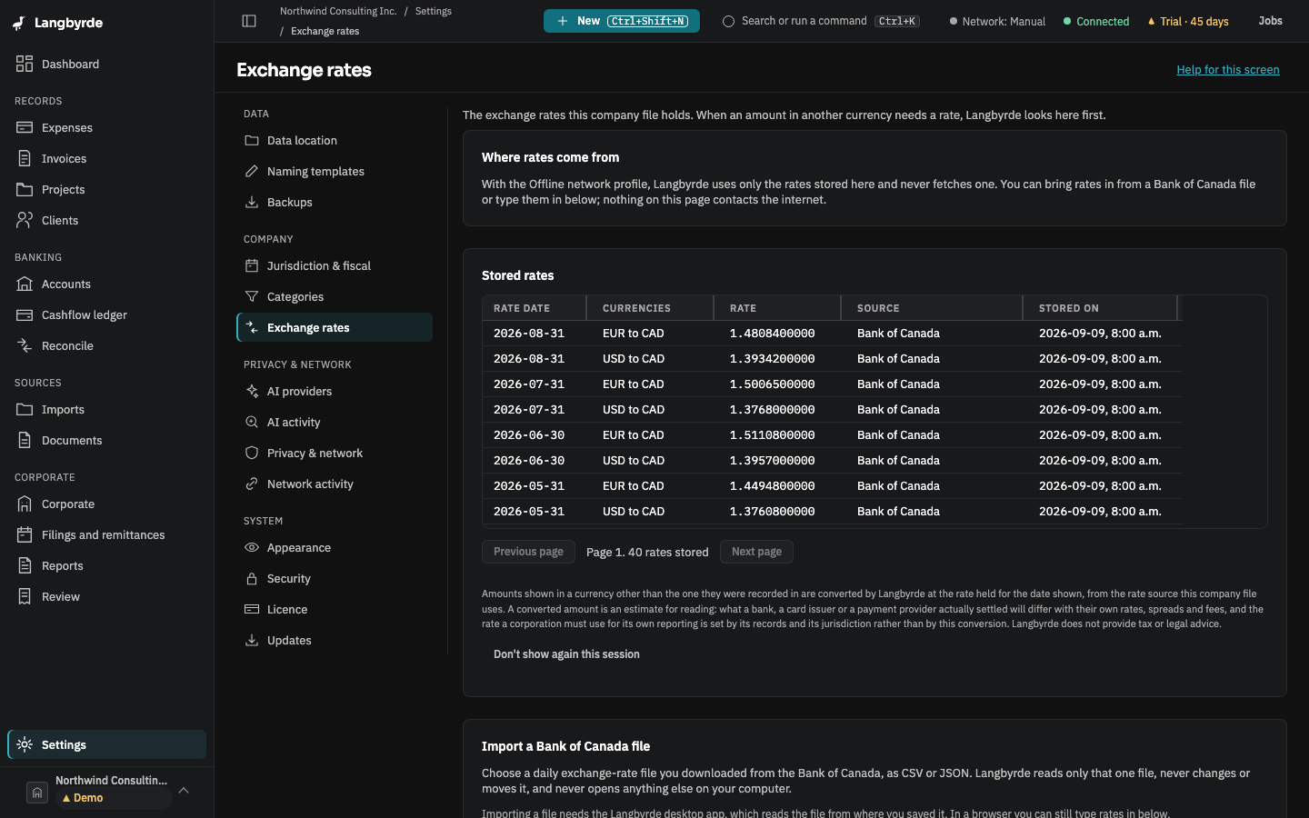
Task: Click the AI providers sparkle icon
Action: point(252,391)
